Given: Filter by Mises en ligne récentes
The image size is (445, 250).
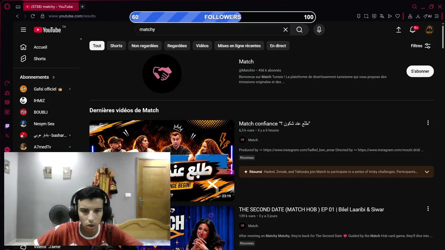Looking at the screenshot, I should coord(239,46).
